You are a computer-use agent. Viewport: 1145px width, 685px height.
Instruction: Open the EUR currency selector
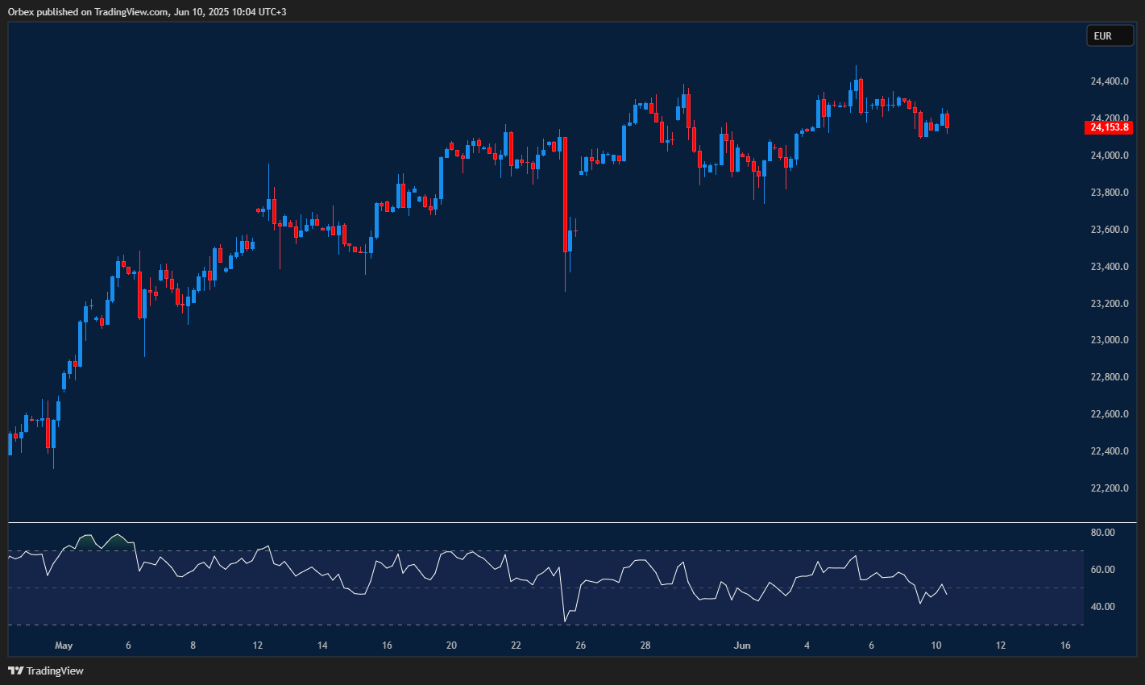[1110, 35]
